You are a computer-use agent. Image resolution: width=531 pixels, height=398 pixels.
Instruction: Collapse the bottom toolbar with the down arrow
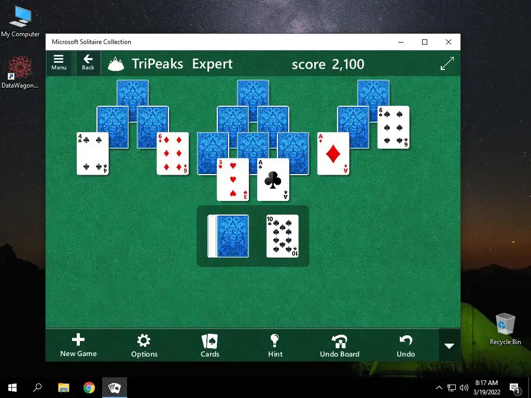pyautogui.click(x=450, y=346)
